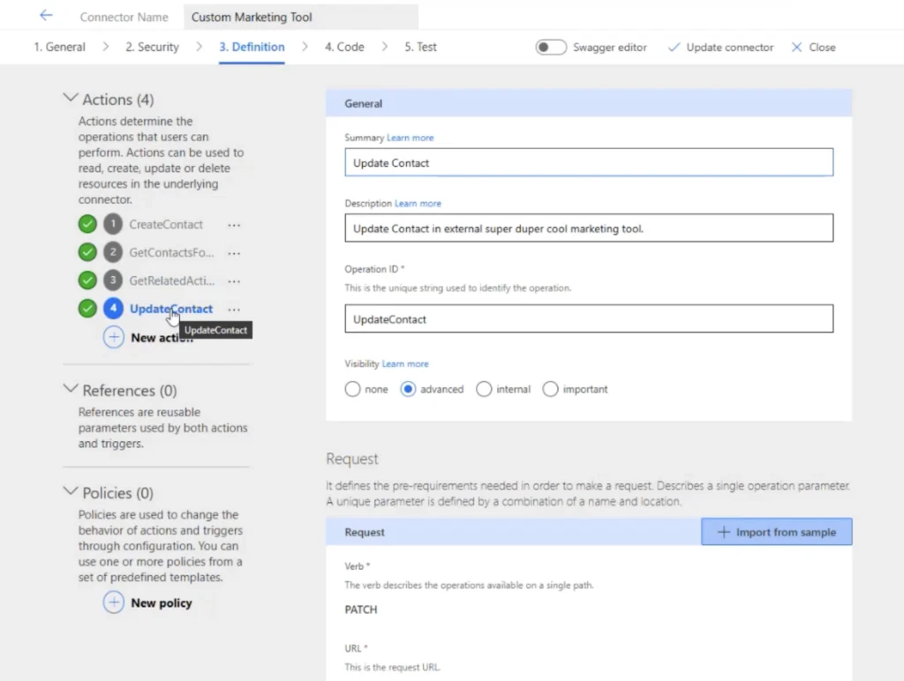Image resolution: width=904 pixels, height=681 pixels.
Task: Click Update connector
Action: click(x=720, y=48)
